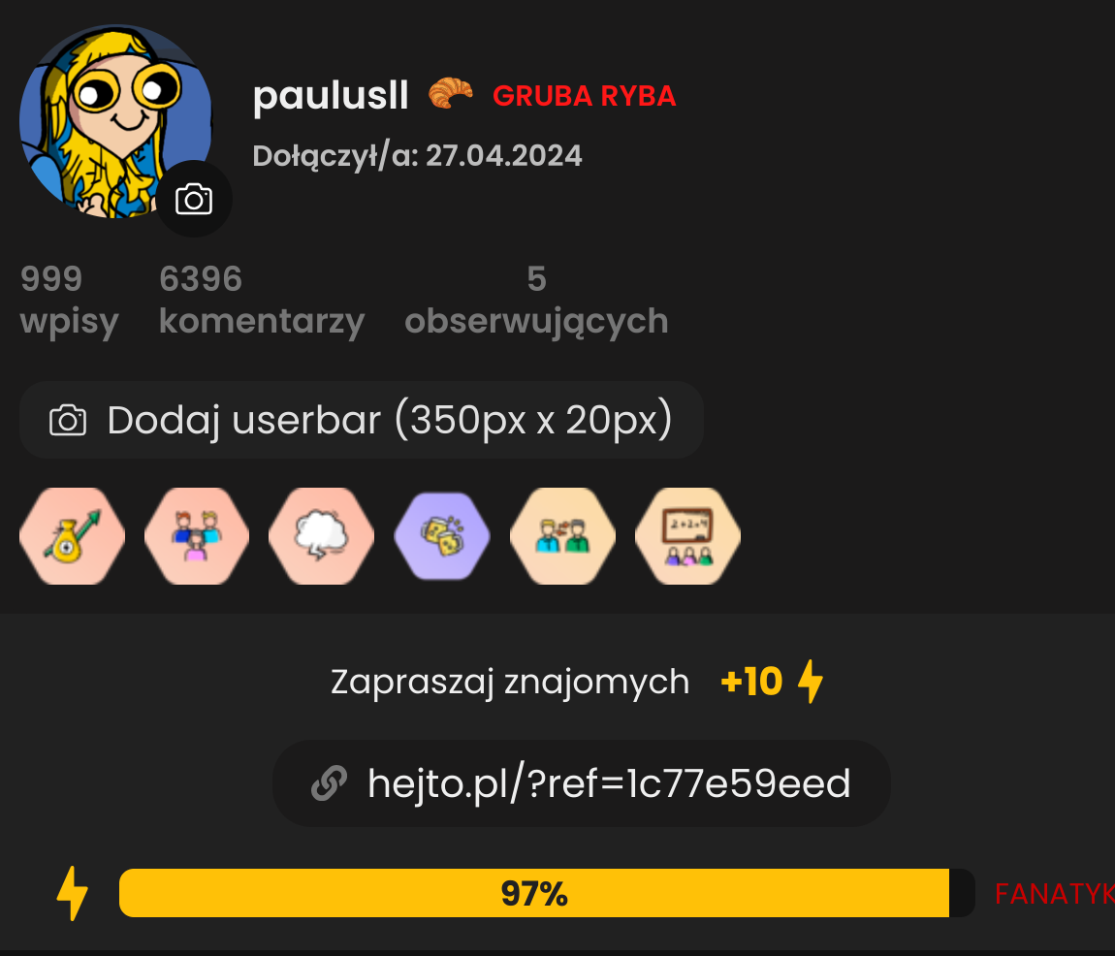Viewport: 1115px width, 956px height.
Task: Click the Dodaj userbar button
Action: tap(362, 420)
